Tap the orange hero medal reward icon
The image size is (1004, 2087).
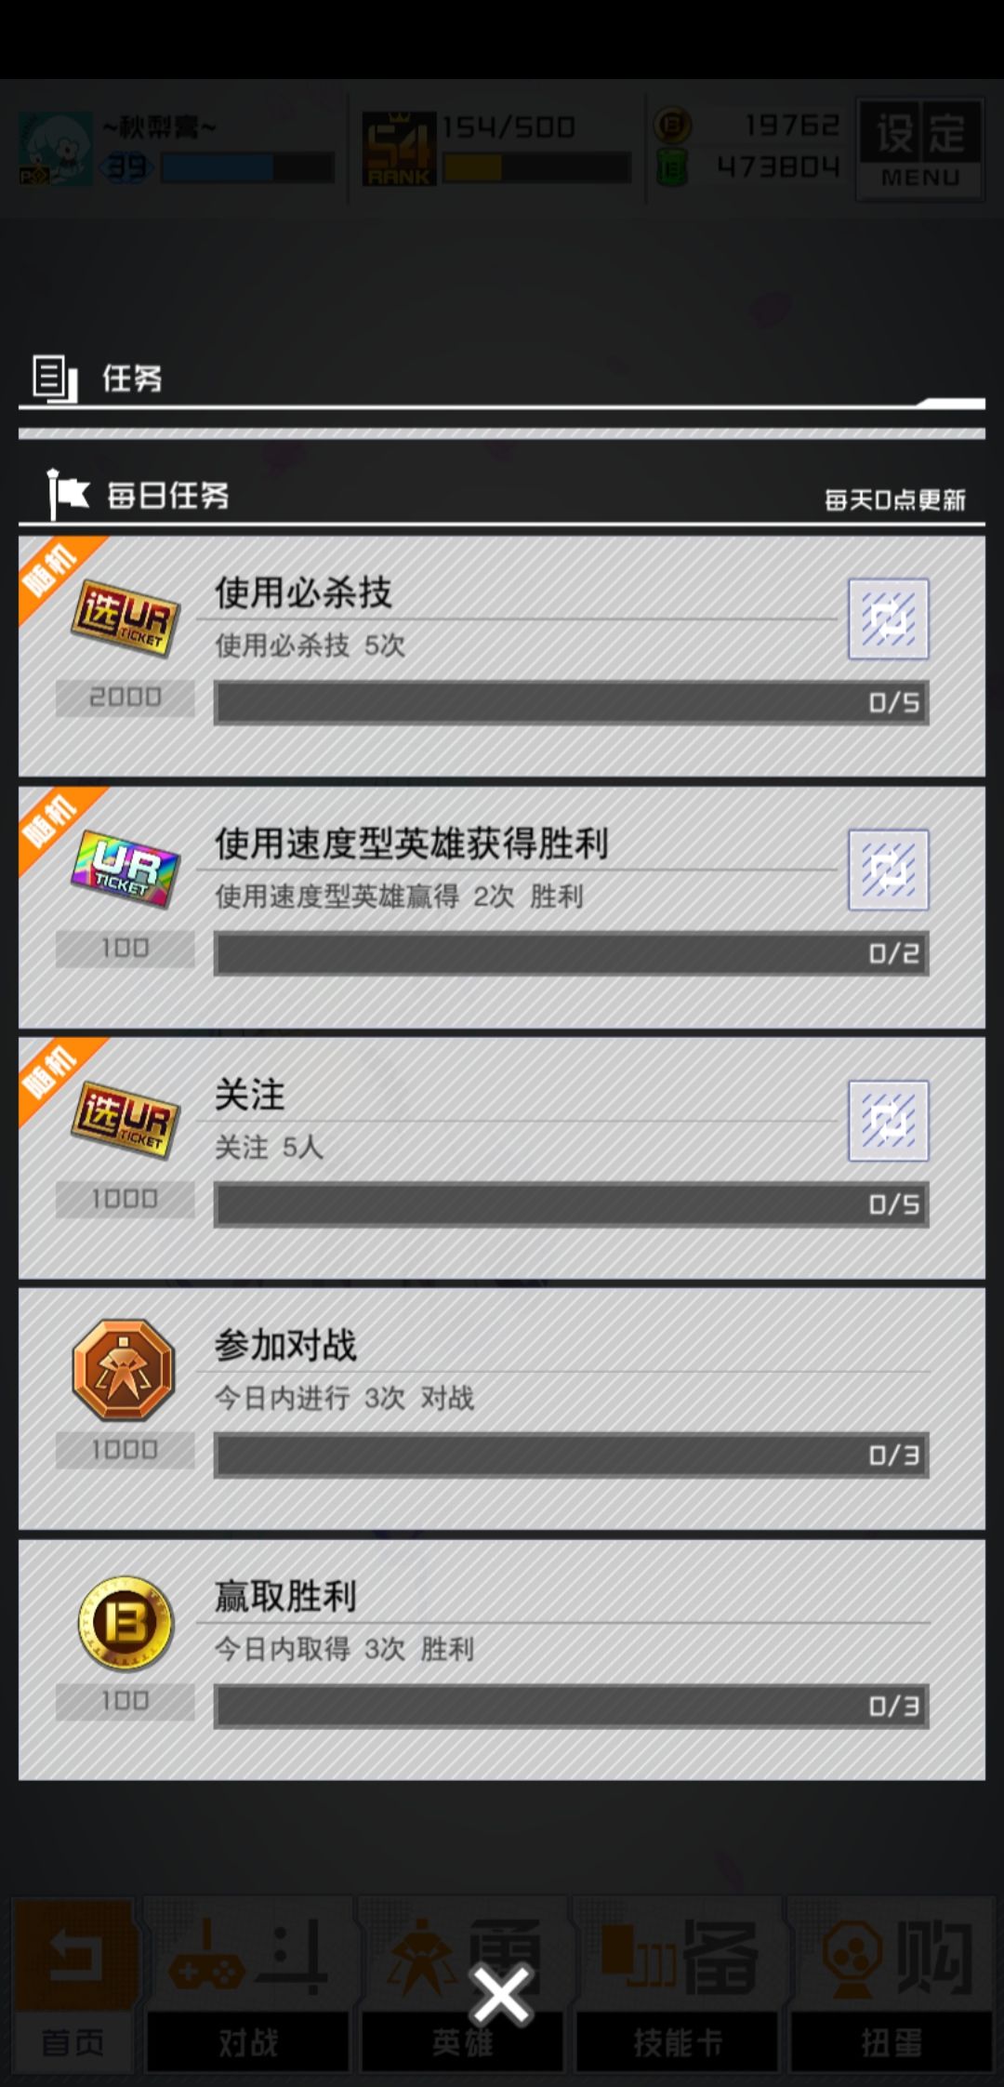[x=124, y=1370]
